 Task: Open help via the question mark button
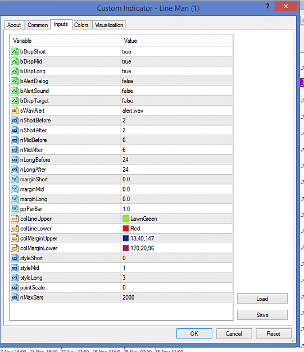(x=267, y=6)
